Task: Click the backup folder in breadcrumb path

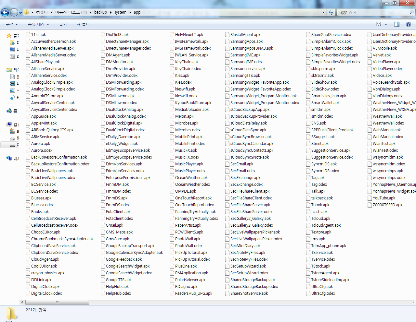Action: (100, 12)
